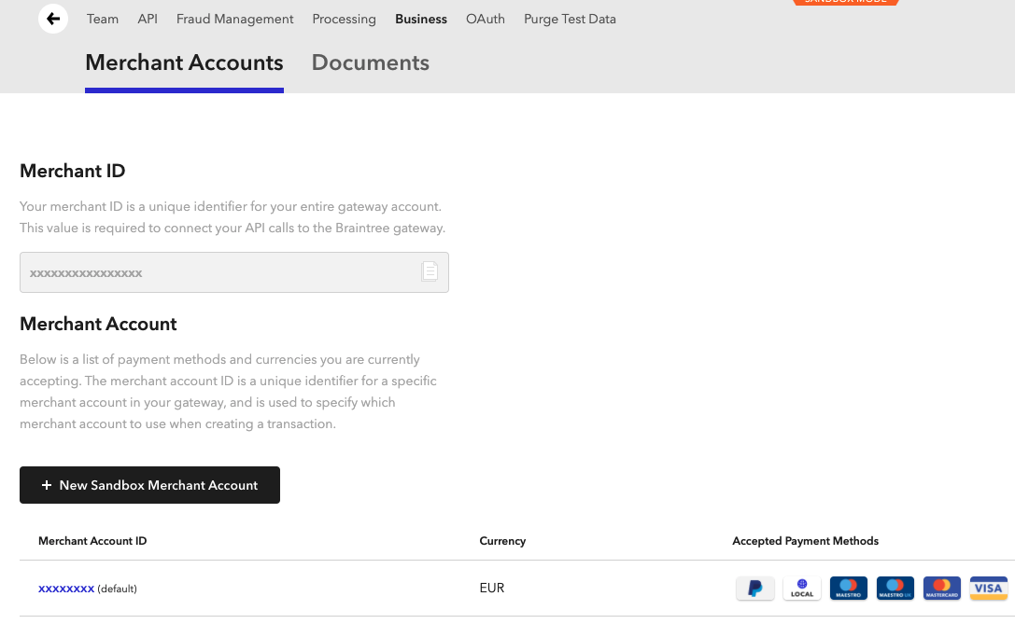Screen dimensions: 1015x638
Task: Switch to the Documents tab
Action: coord(371,62)
